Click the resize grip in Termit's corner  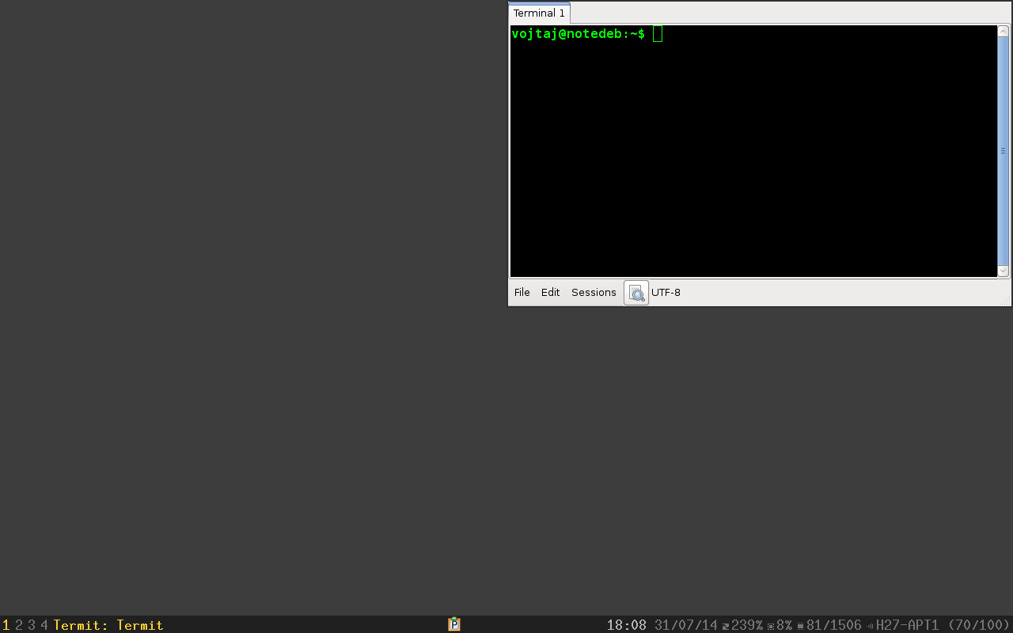(1007, 301)
